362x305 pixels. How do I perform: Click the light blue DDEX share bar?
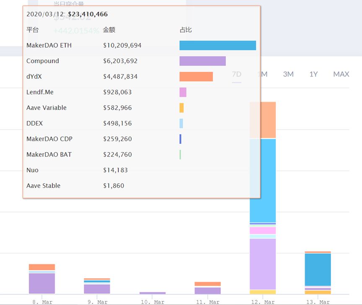coord(181,123)
